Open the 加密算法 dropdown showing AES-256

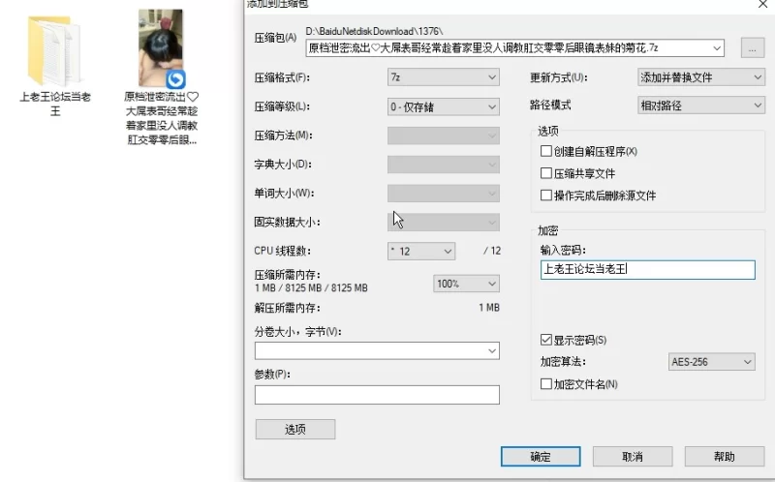click(x=711, y=362)
